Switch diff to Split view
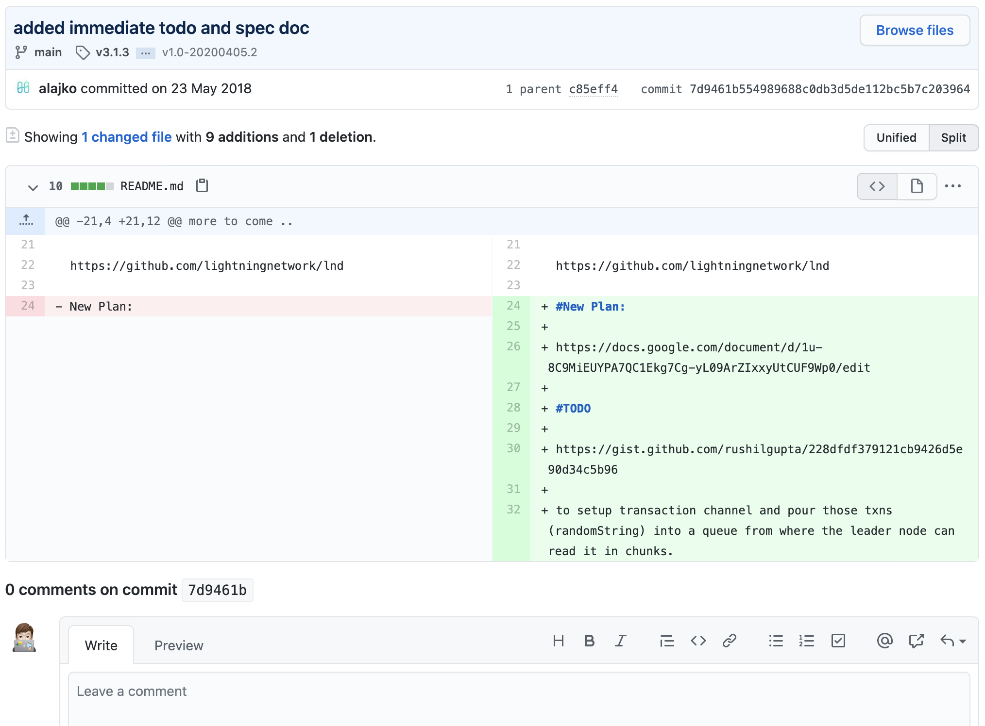This screenshot has width=985, height=726. 953,138
